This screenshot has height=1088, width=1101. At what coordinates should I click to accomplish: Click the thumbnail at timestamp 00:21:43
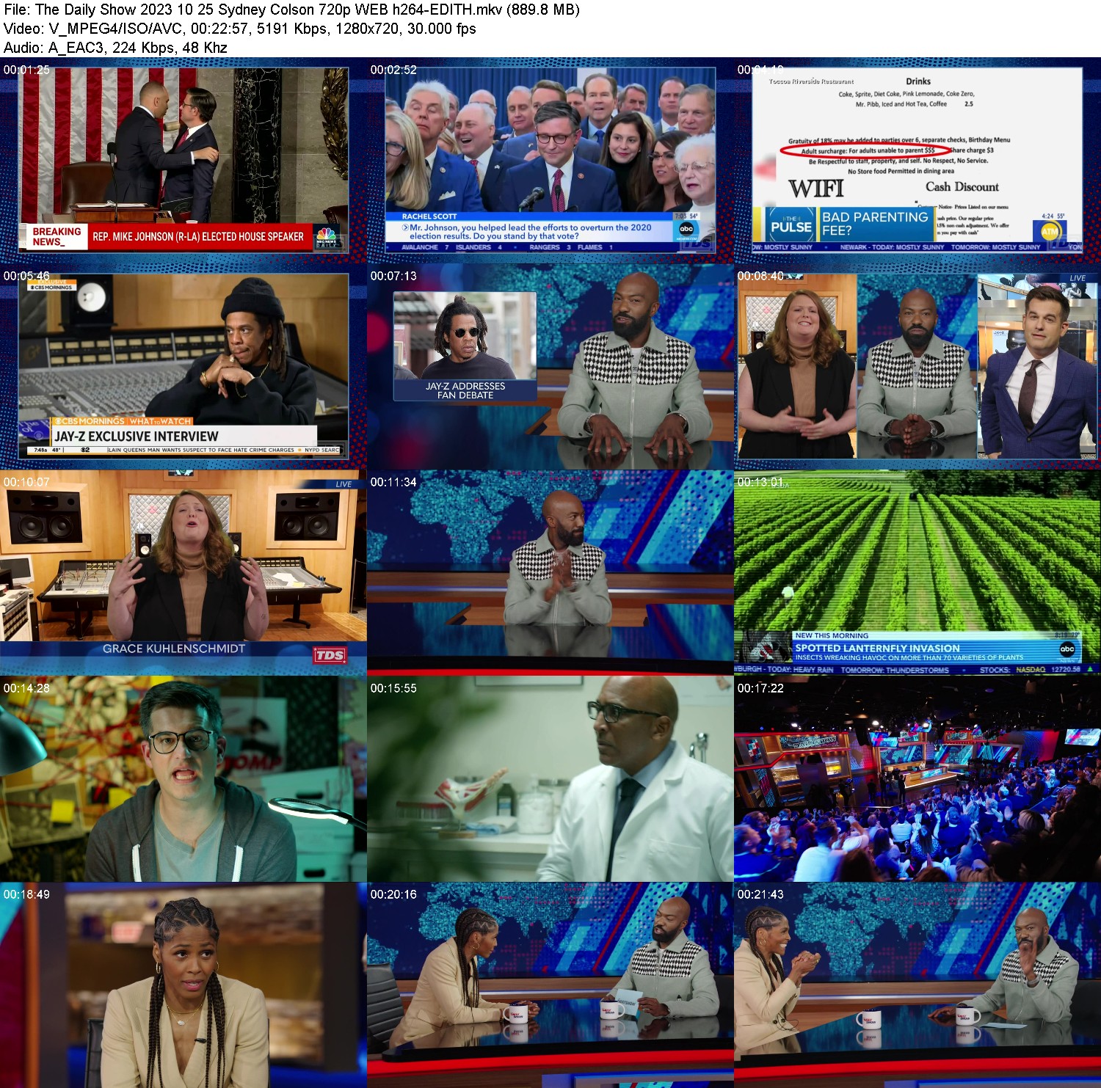tap(917, 985)
